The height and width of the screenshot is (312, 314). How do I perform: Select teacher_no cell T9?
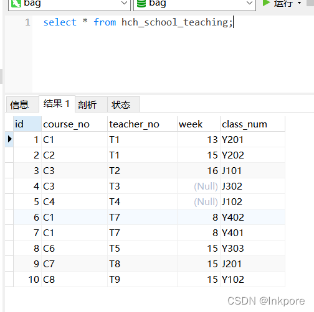[x=142, y=279]
